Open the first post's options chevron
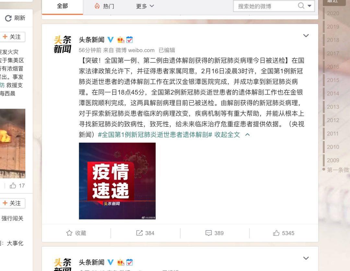 (x=306, y=35)
